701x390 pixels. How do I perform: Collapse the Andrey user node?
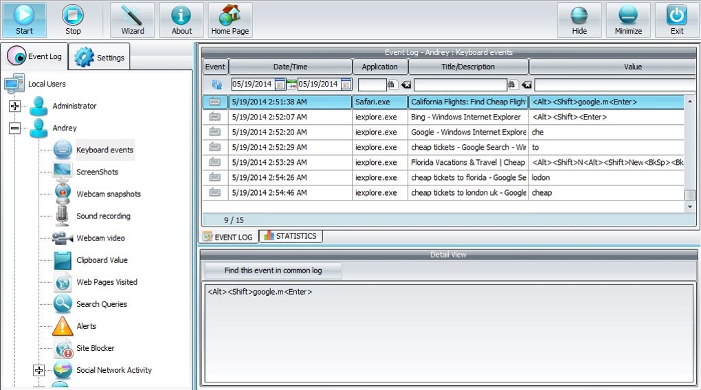(x=14, y=128)
